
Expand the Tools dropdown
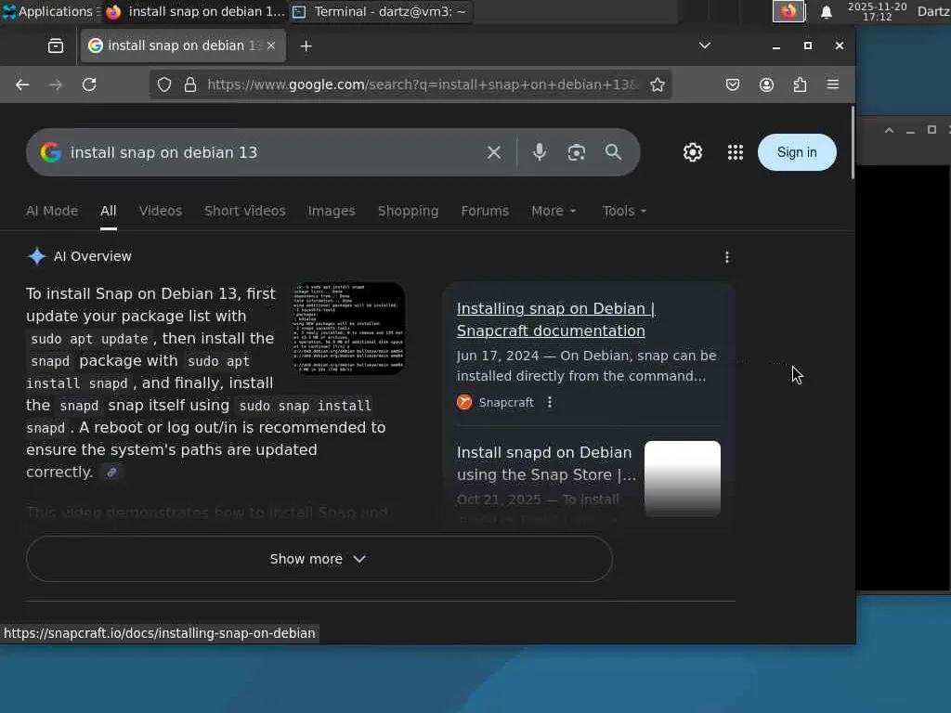click(624, 211)
